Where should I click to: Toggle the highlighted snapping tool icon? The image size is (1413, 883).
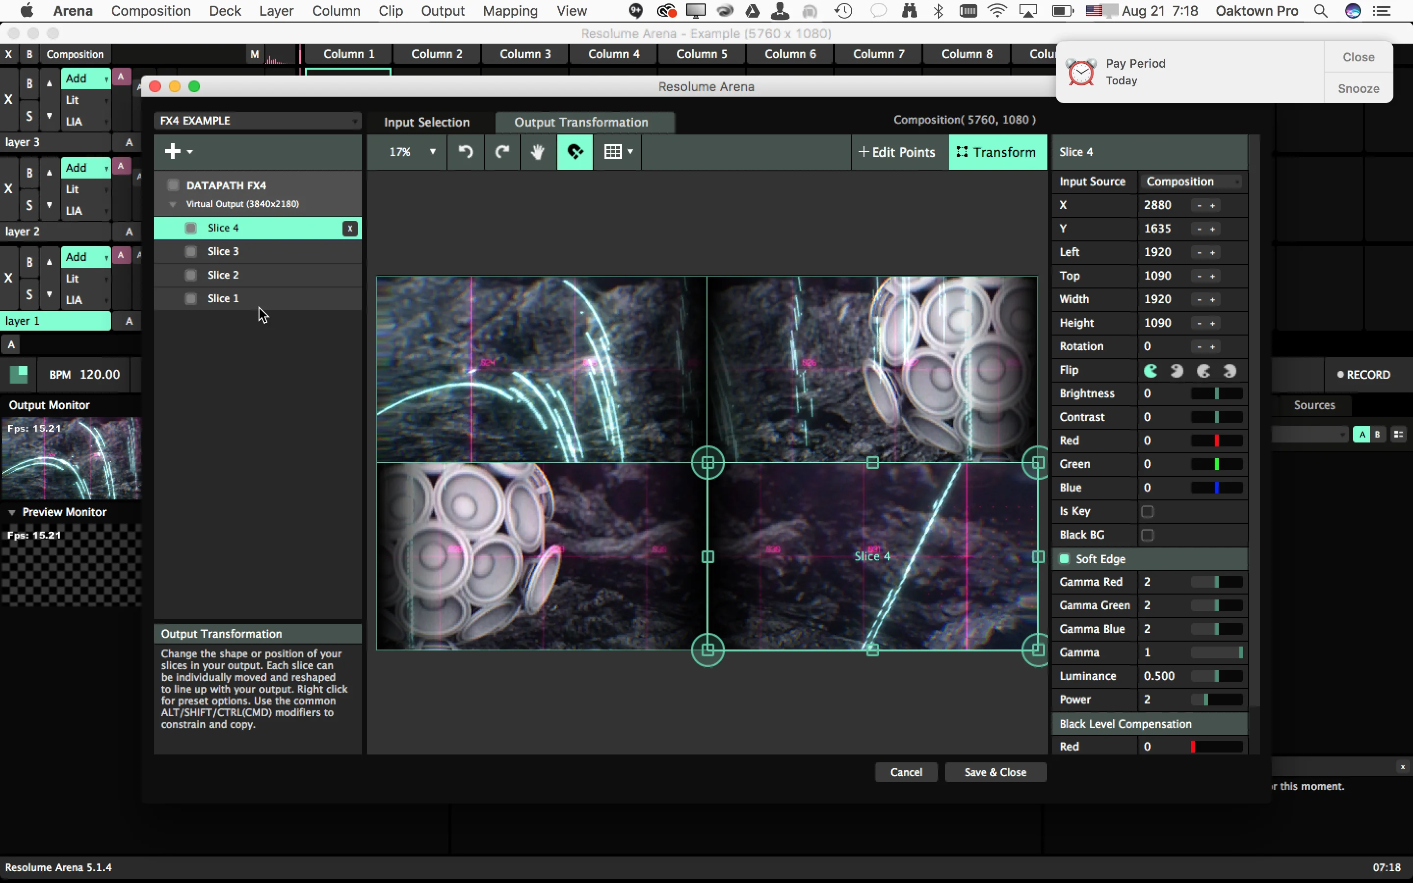pos(575,152)
